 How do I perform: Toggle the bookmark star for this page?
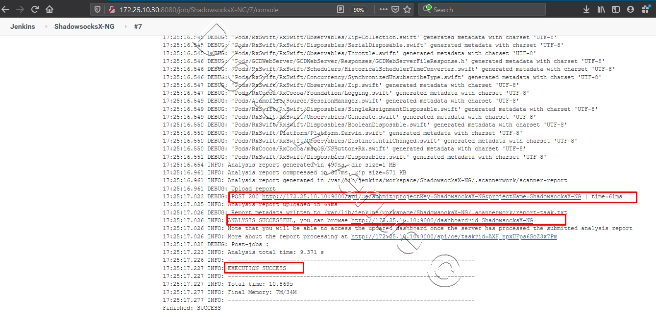pyautogui.click(x=408, y=9)
